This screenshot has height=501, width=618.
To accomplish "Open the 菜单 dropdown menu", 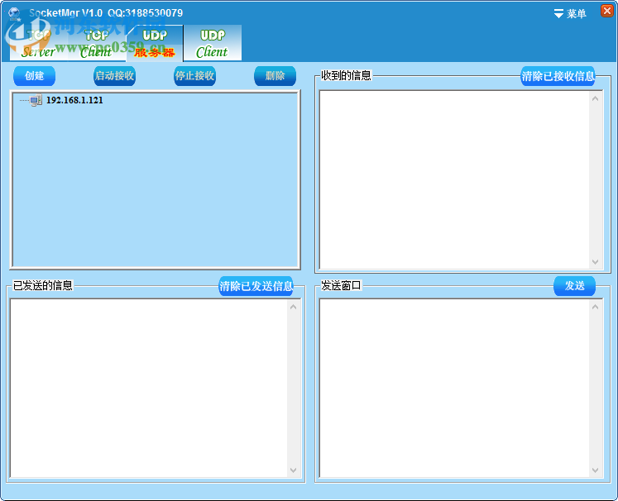I will [x=570, y=14].
